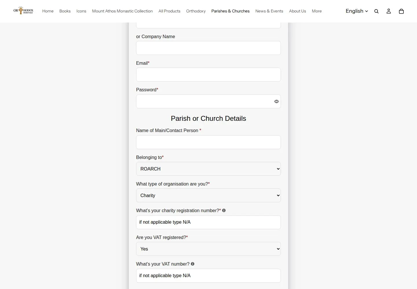Open the English language selector
417x289 pixels.
point(357,11)
